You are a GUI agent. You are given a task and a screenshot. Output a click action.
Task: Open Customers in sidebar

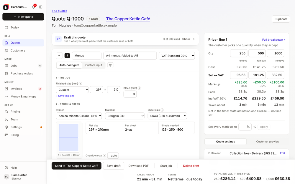point(23,51)
